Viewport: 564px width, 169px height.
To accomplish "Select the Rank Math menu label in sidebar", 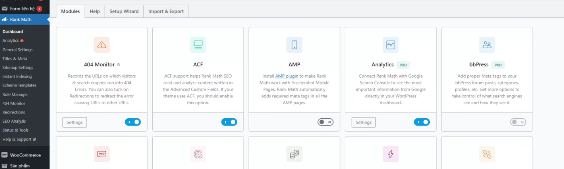I will 21,19.
